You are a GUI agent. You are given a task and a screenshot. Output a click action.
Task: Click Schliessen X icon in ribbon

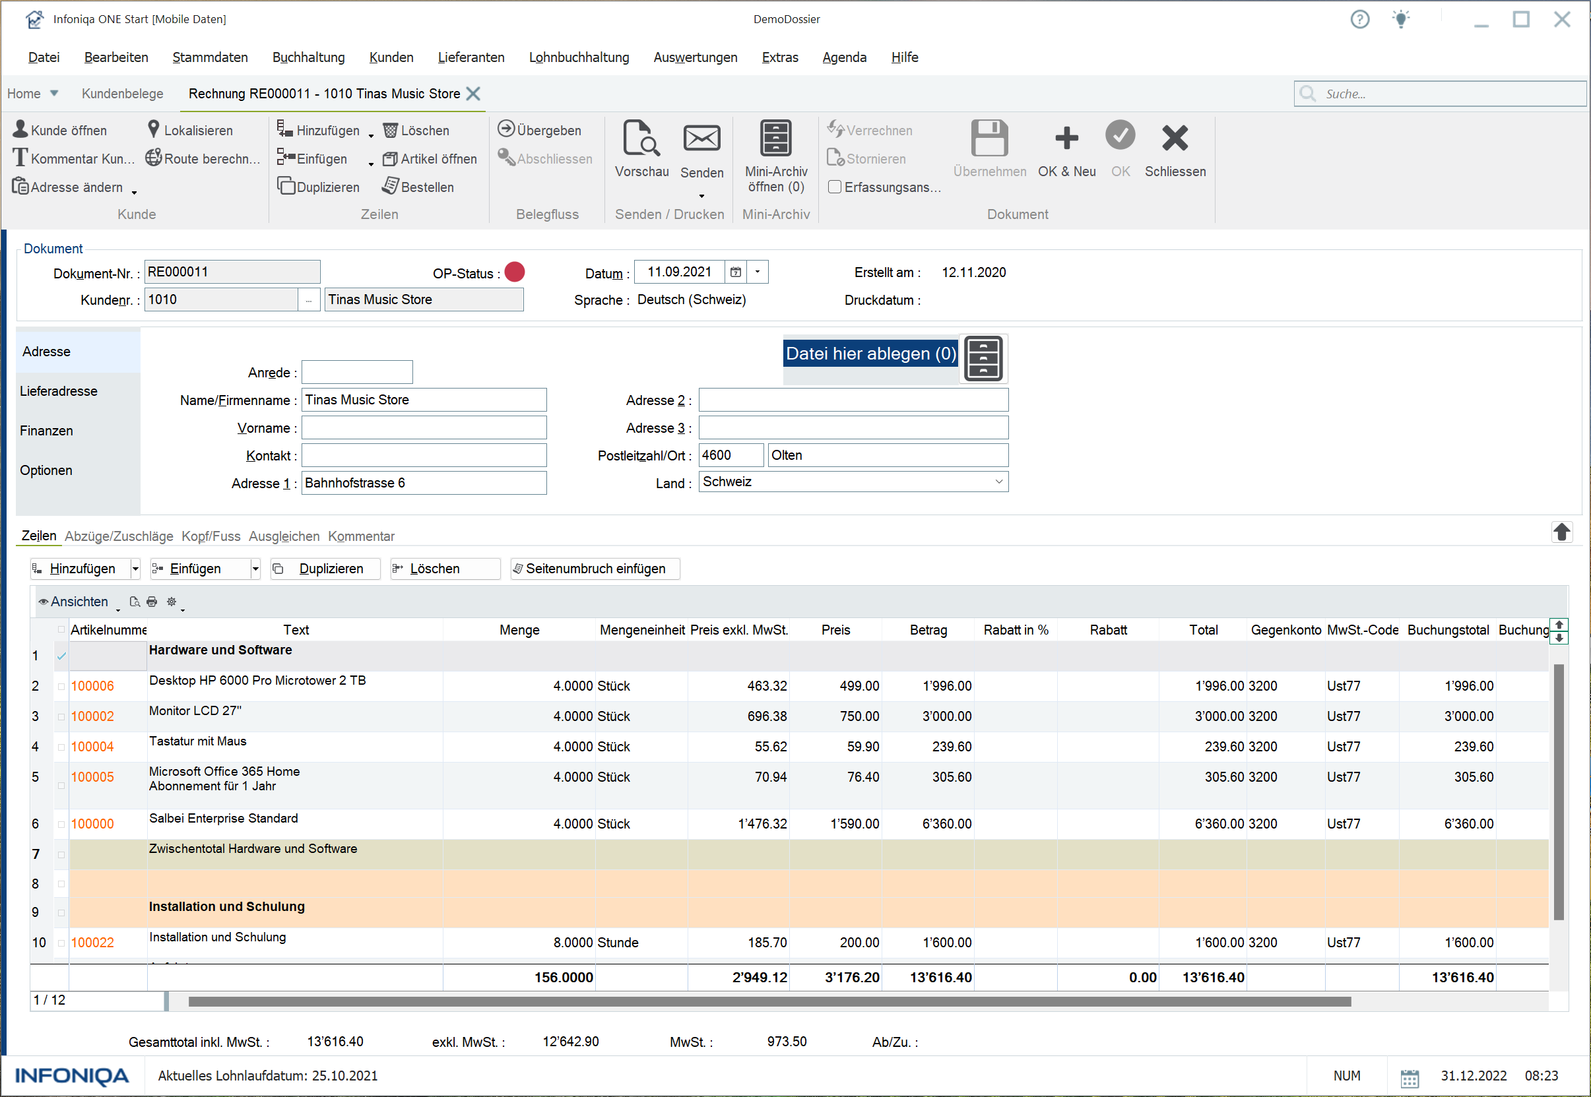(1175, 139)
